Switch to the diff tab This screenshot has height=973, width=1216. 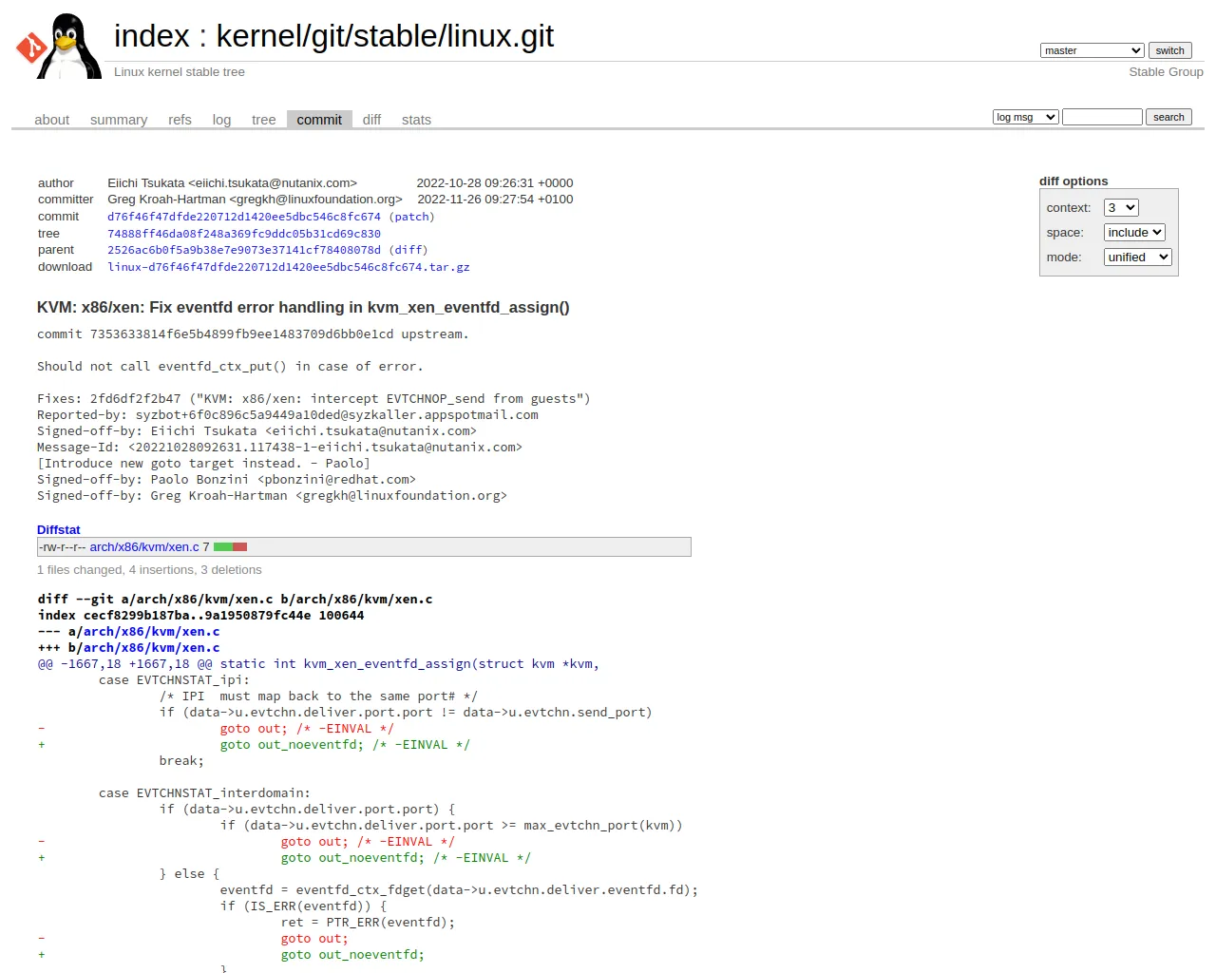coord(371,120)
